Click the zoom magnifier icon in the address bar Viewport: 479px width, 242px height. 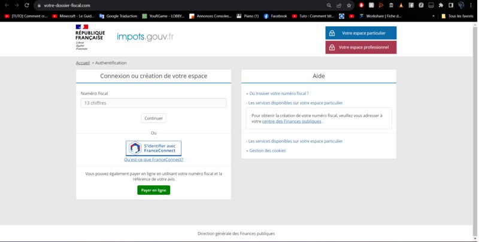pos(329,5)
